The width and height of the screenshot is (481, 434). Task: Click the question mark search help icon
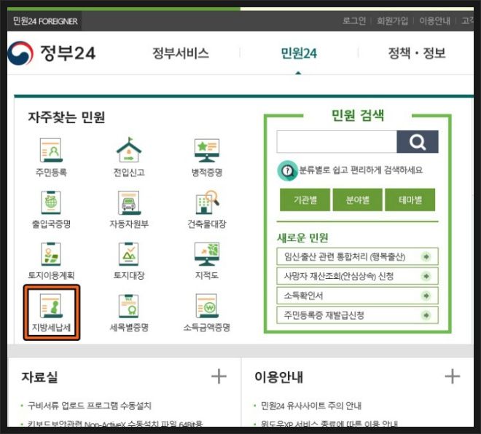[287, 170]
